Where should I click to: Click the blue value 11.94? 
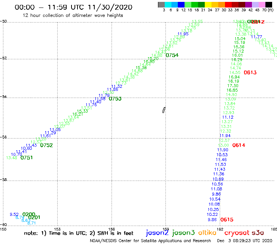click(x=225, y=136)
